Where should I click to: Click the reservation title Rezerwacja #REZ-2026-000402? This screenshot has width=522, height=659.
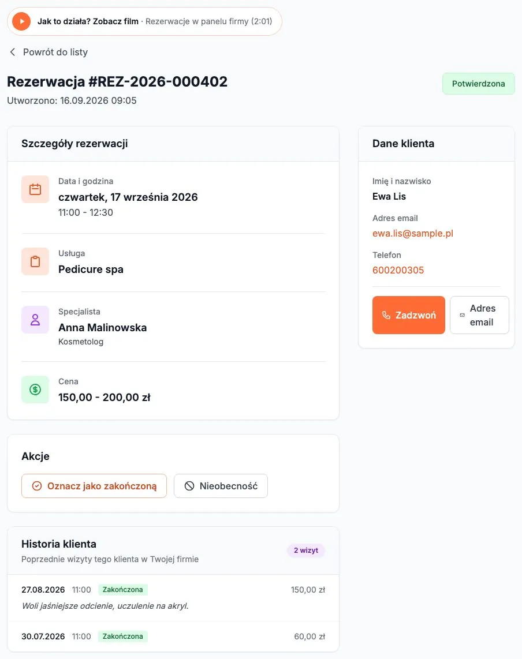pos(117,81)
